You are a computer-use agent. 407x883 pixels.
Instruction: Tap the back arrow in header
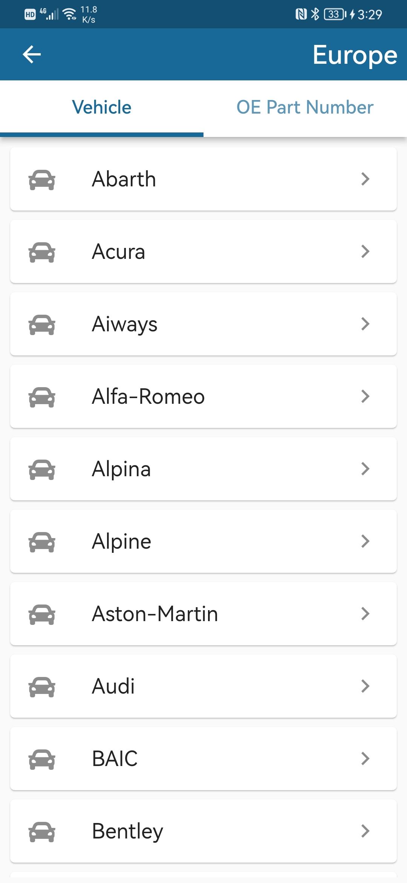tap(32, 54)
